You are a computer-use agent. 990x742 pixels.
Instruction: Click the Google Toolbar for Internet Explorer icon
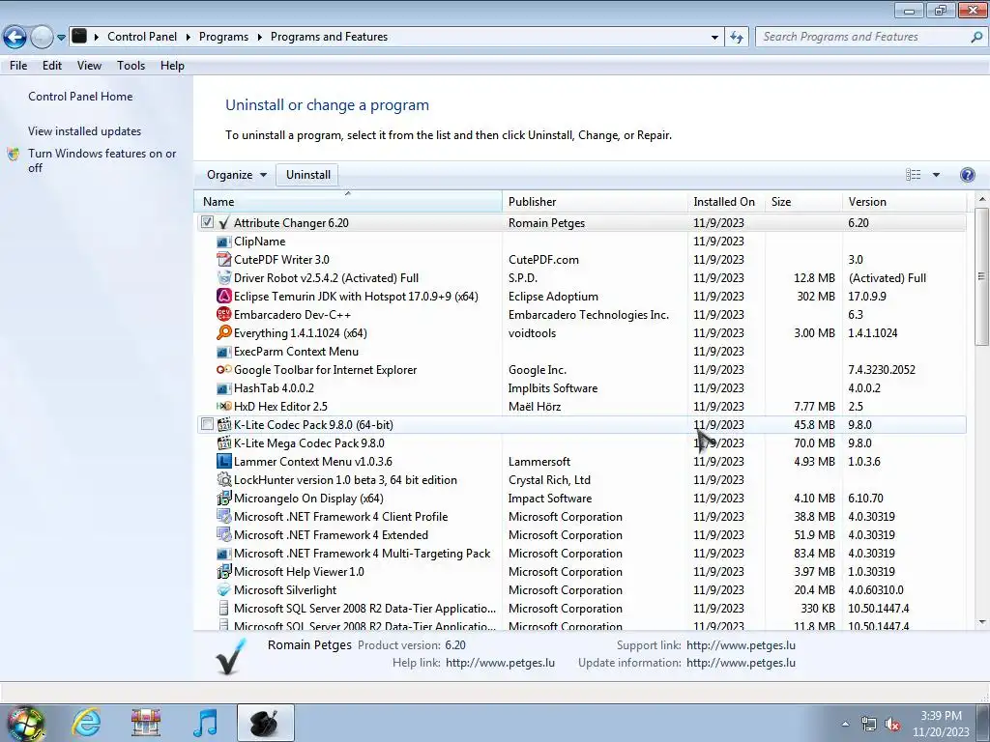tap(223, 370)
